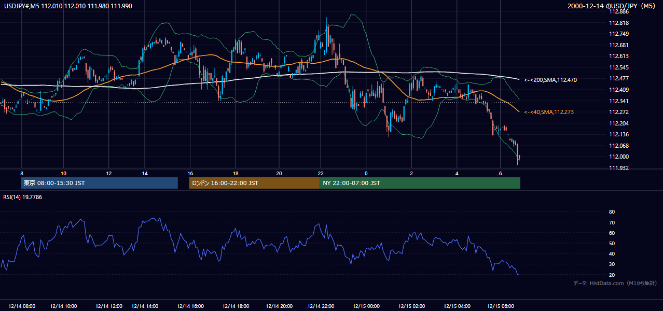Screen dimensions: 663x311
Task: Click hour tick 6 under price chart
Action: pyautogui.click(x=501, y=173)
